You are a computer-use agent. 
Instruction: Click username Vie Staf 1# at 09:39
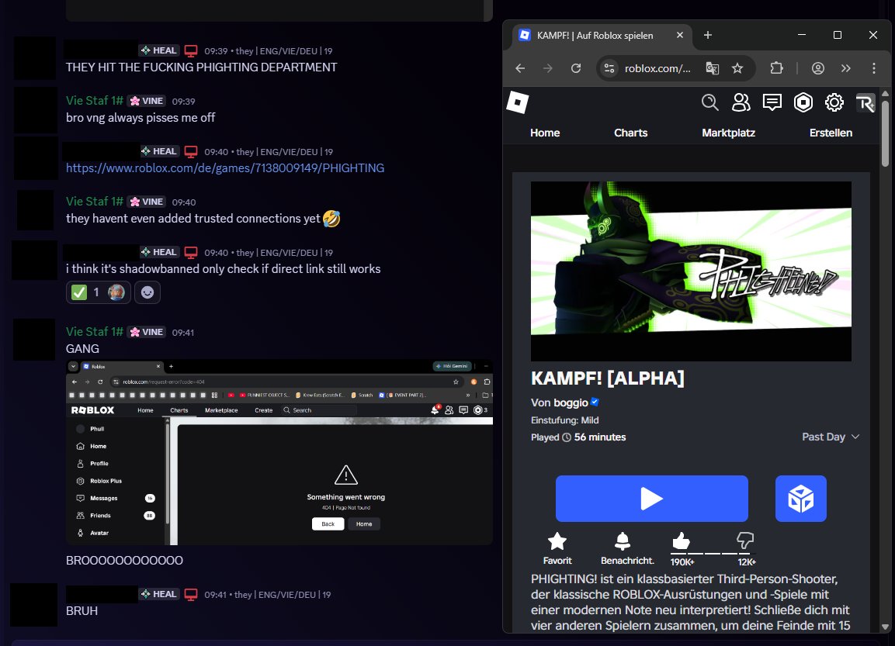click(94, 101)
